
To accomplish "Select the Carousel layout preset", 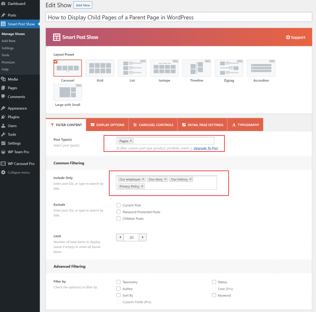I will coord(68,68).
